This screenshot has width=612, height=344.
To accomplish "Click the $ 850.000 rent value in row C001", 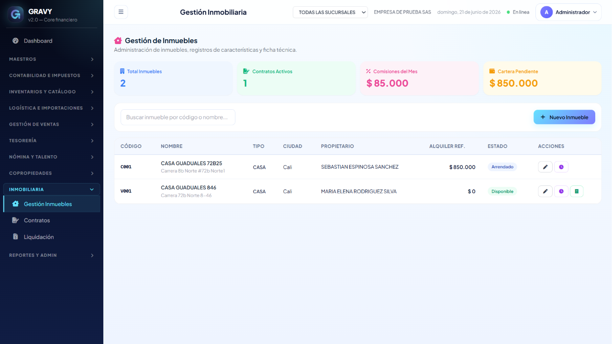I will (462, 167).
